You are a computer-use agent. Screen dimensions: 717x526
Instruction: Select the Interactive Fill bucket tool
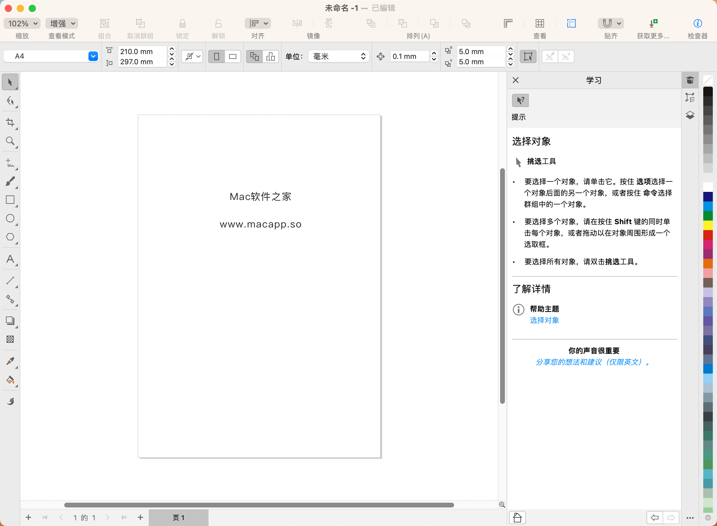point(10,380)
